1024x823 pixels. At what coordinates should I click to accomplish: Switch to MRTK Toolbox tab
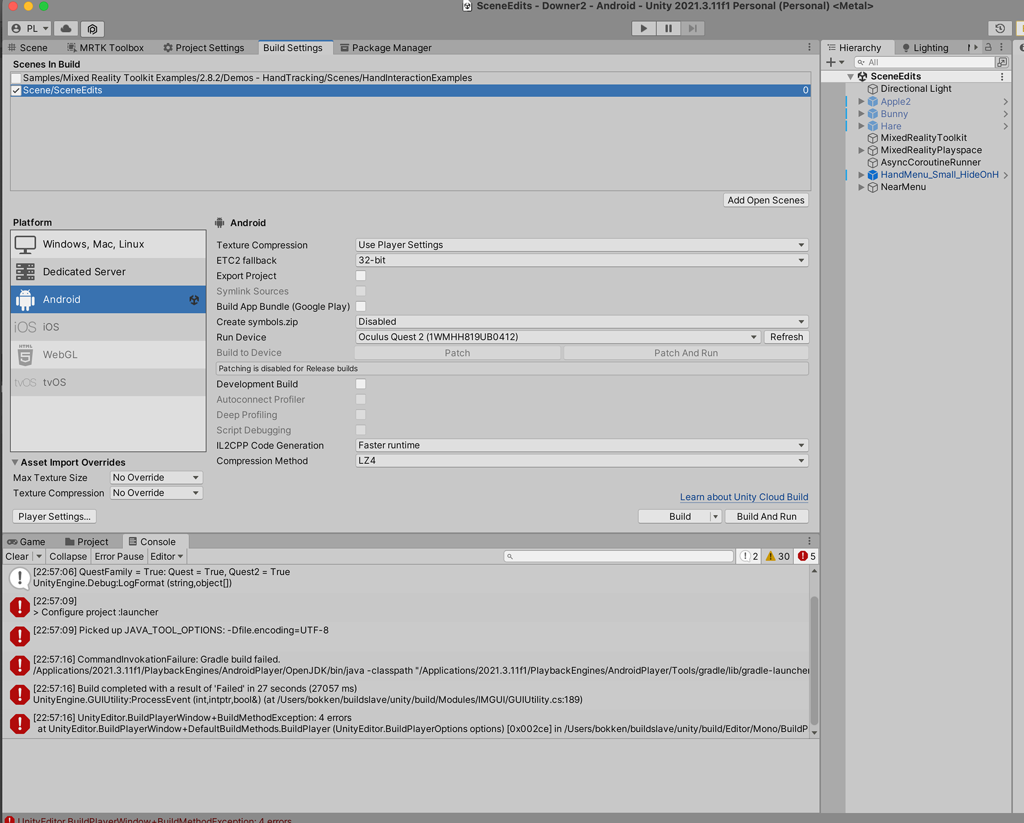click(x=106, y=47)
